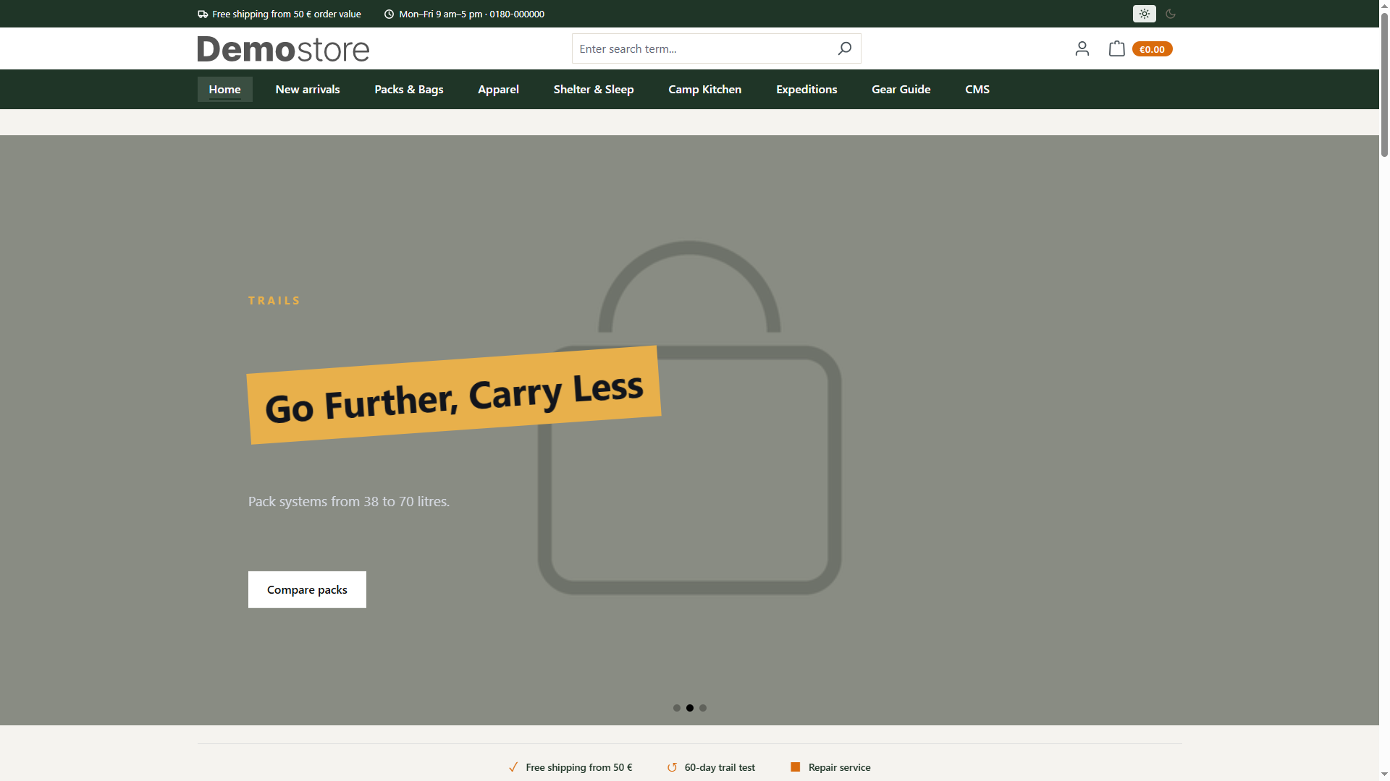
Task: Focus the search term input field
Action: (x=701, y=48)
